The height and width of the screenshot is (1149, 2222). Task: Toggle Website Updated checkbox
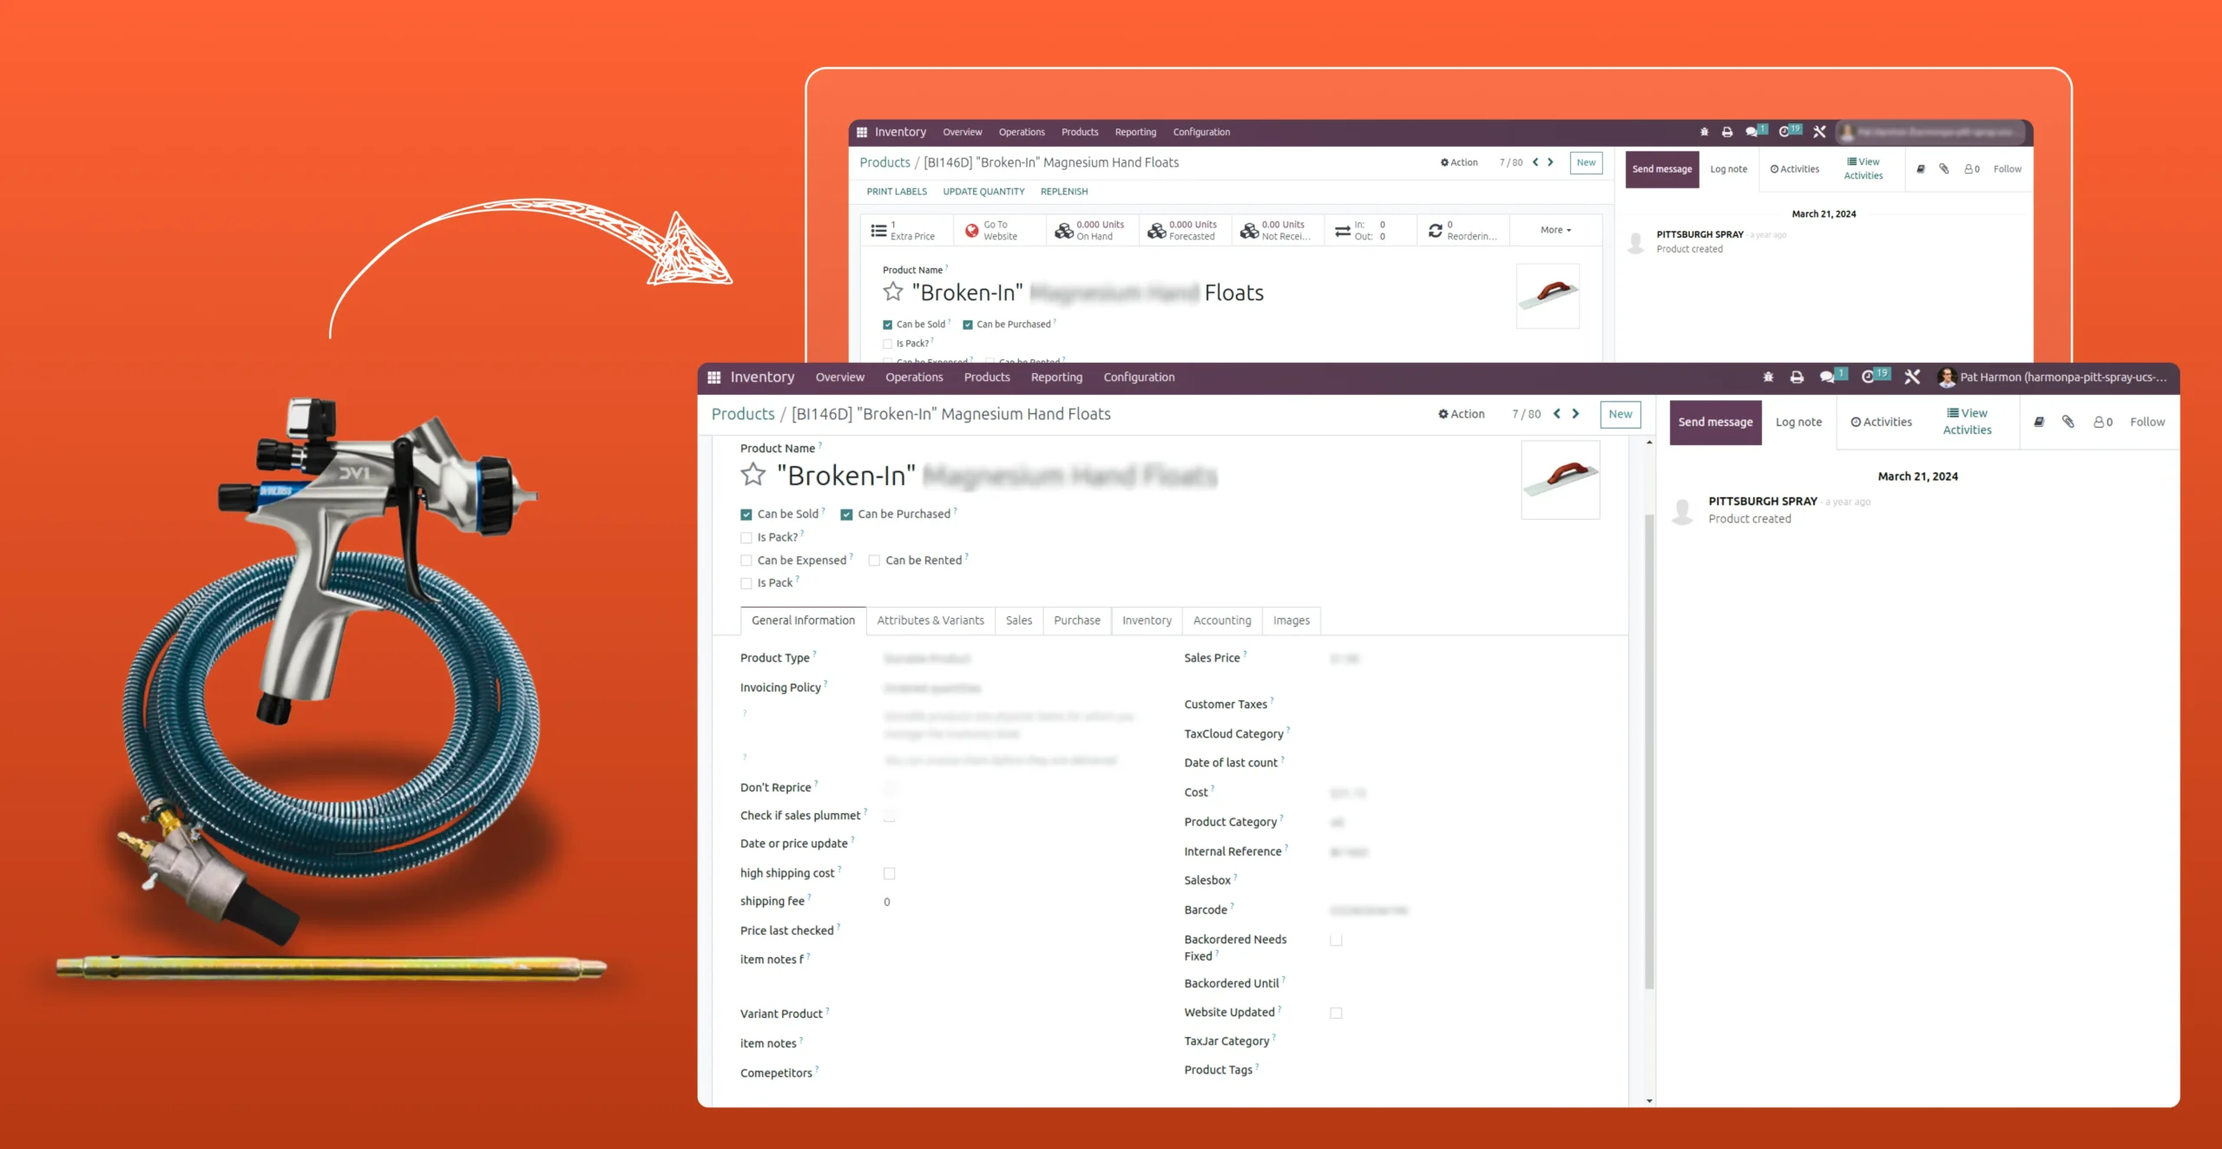(1336, 1013)
